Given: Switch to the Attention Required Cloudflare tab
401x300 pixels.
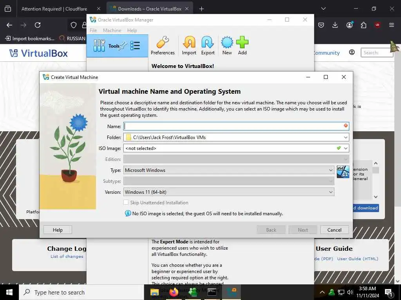Looking at the screenshot, I should pyautogui.click(x=54, y=9).
